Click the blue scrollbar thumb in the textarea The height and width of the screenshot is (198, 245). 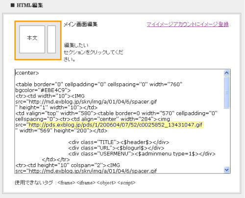(226, 93)
